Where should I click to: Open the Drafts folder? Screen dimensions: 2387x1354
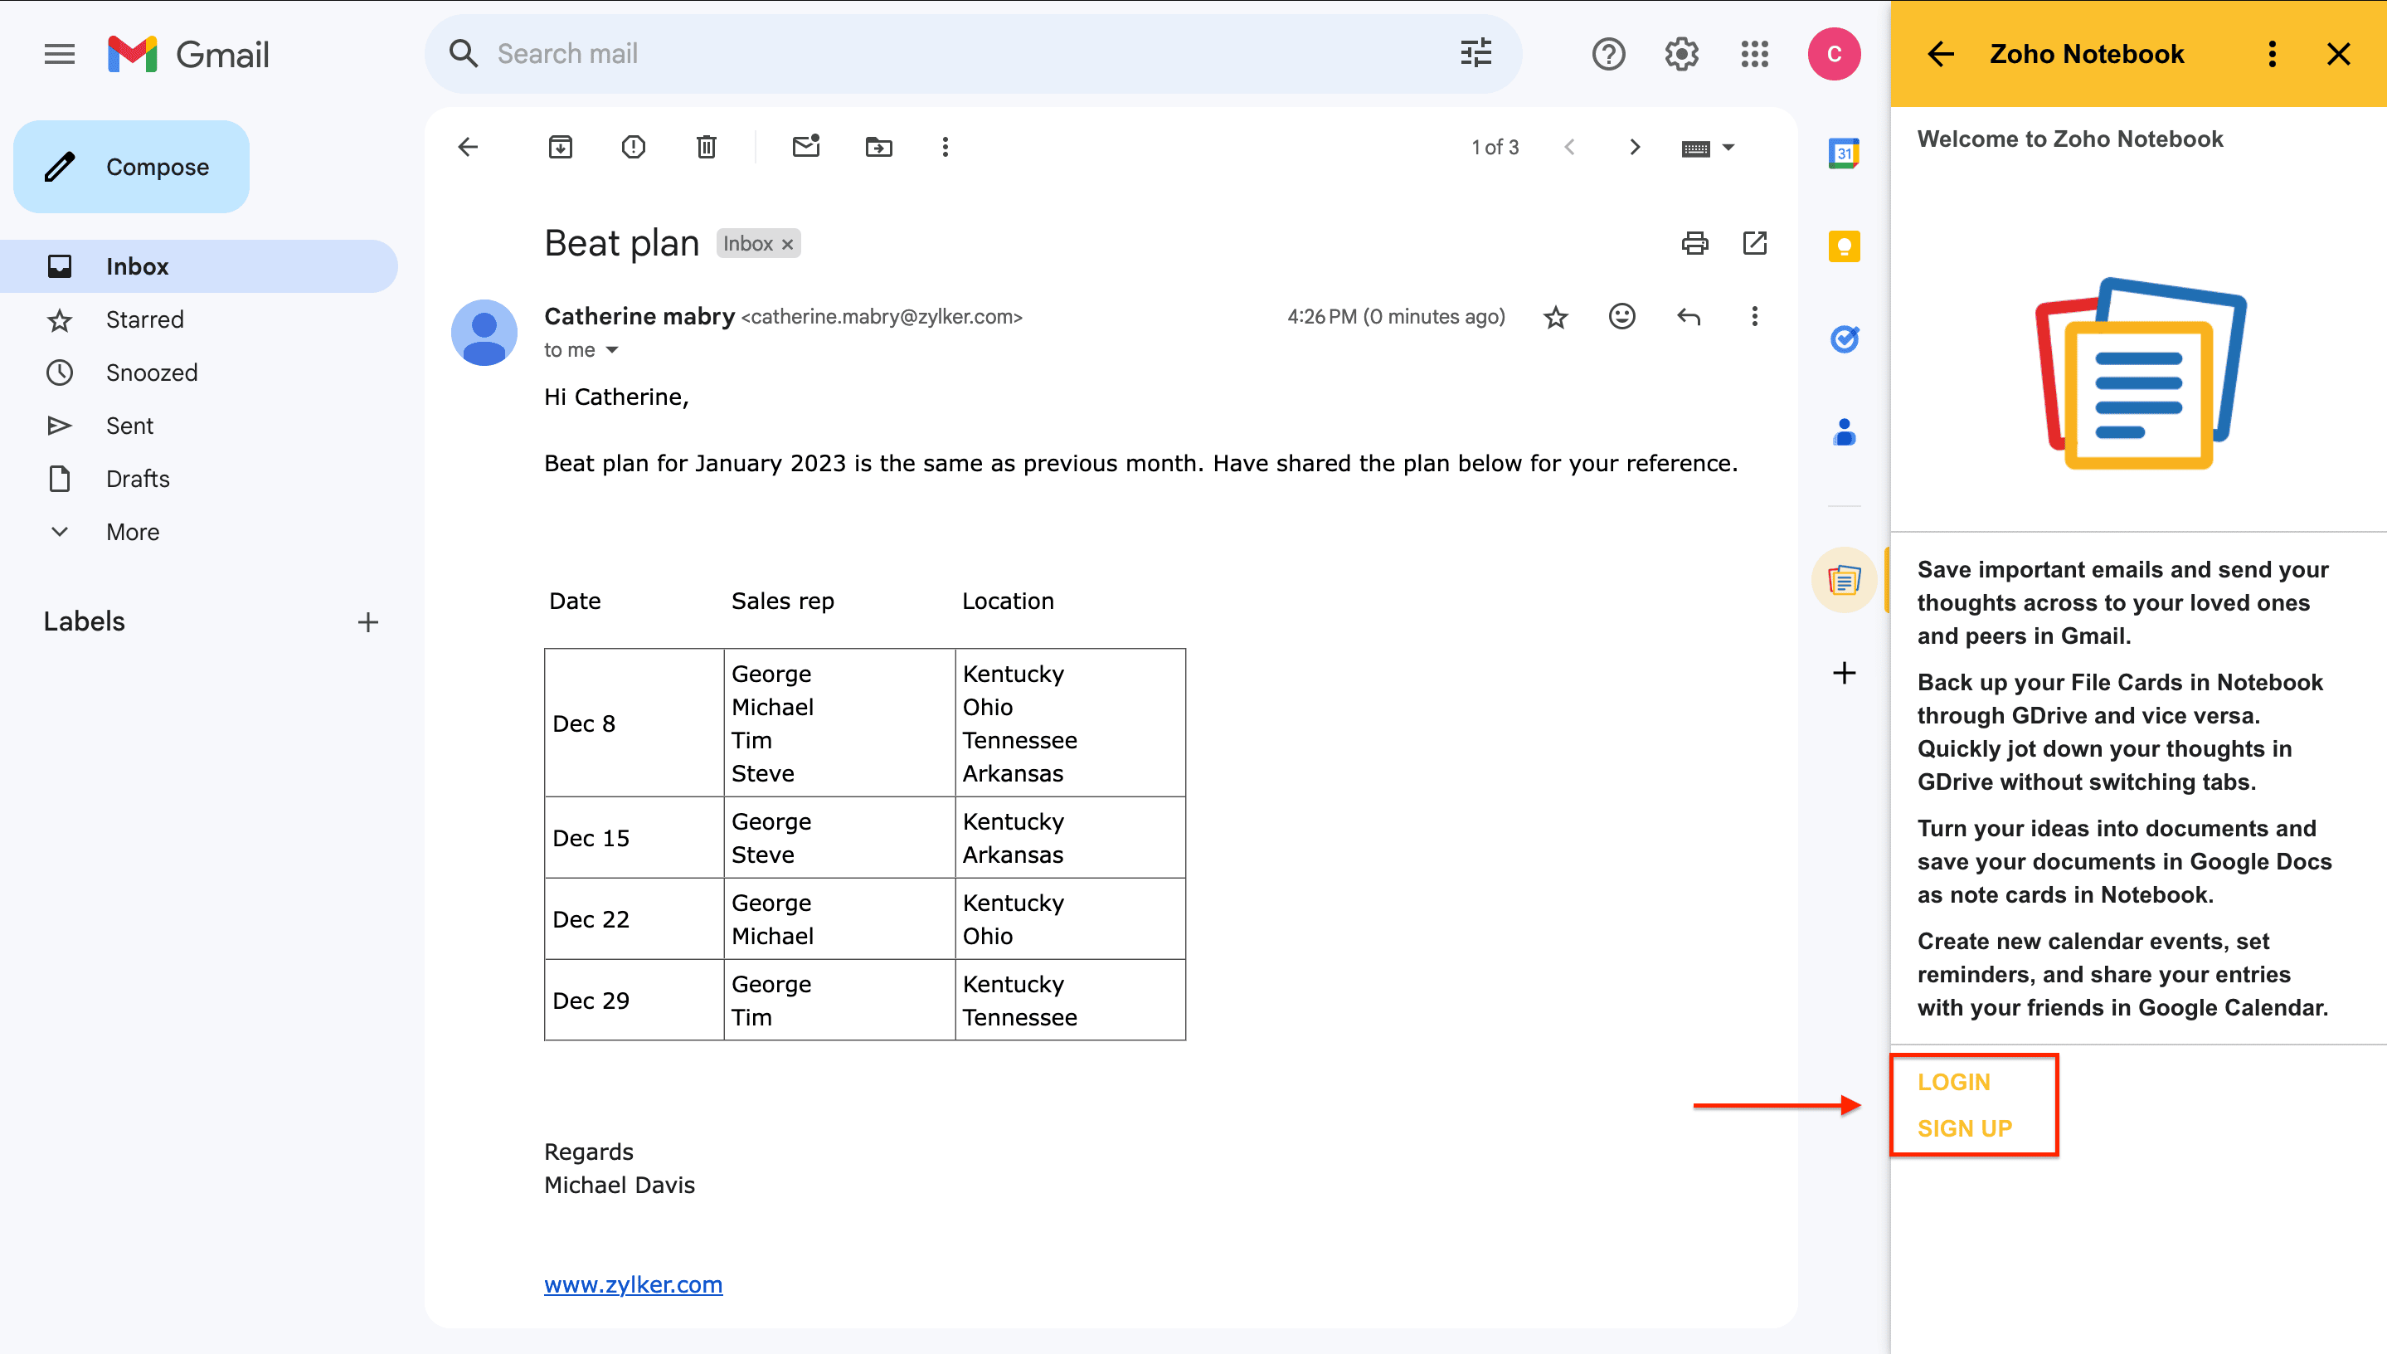[x=138, y=479]
